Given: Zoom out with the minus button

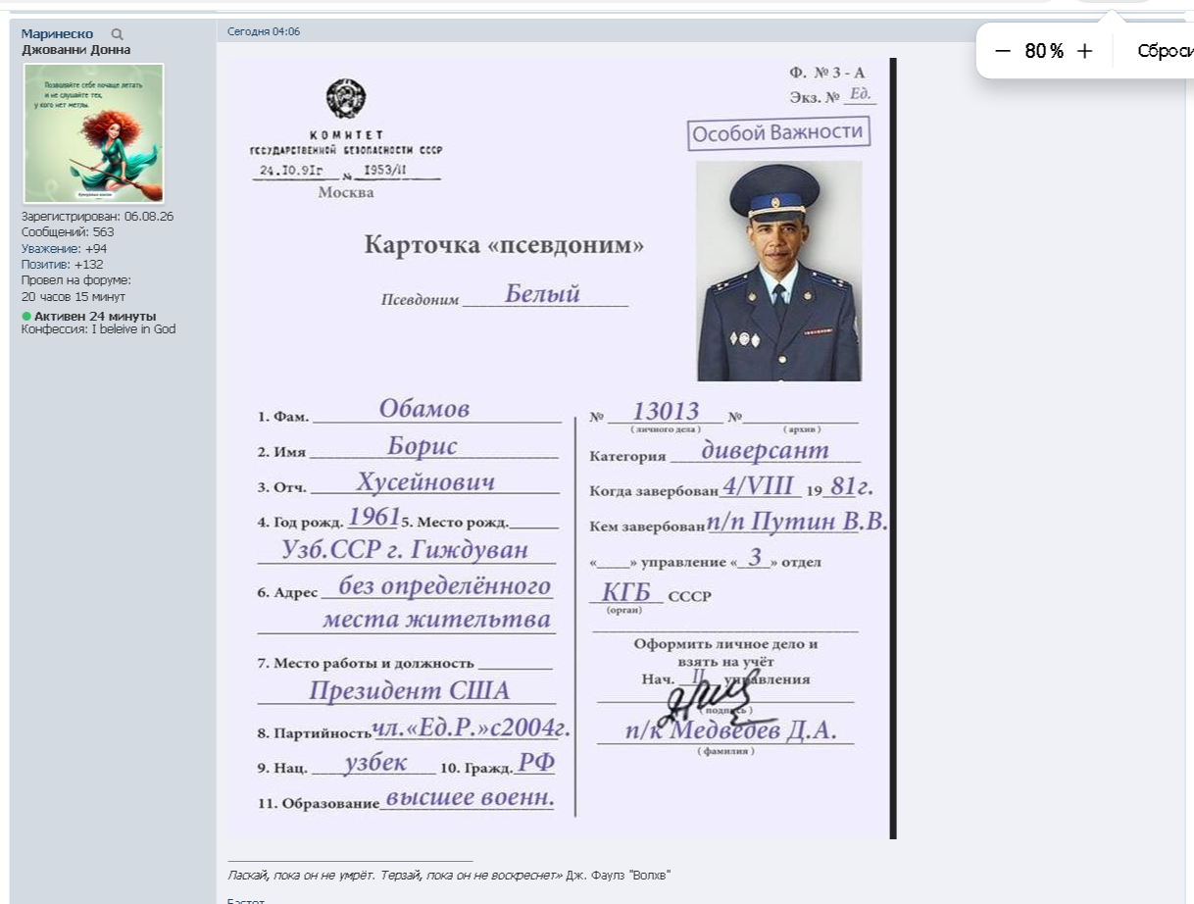Looking at the screenshot, I should [1002, 52].
